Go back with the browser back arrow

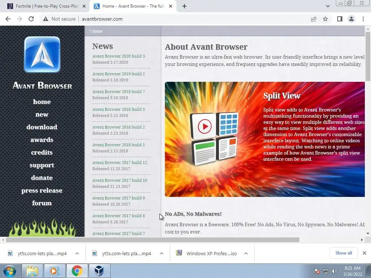(8, 19)
